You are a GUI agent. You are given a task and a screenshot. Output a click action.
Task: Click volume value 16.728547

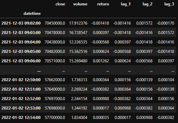pos(78,33)
